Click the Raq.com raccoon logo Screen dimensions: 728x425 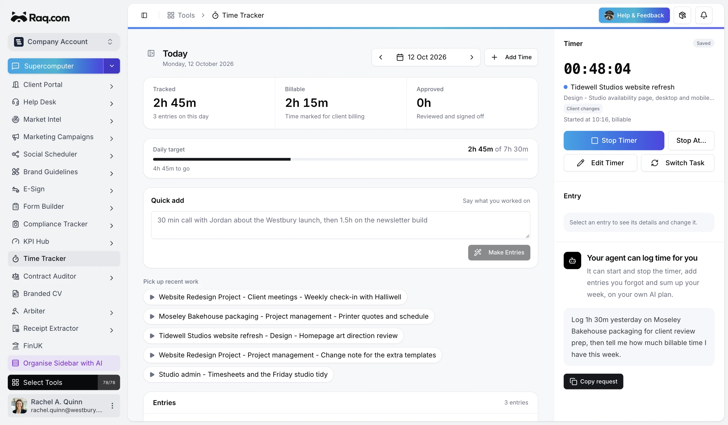click(x=40, y=17)
